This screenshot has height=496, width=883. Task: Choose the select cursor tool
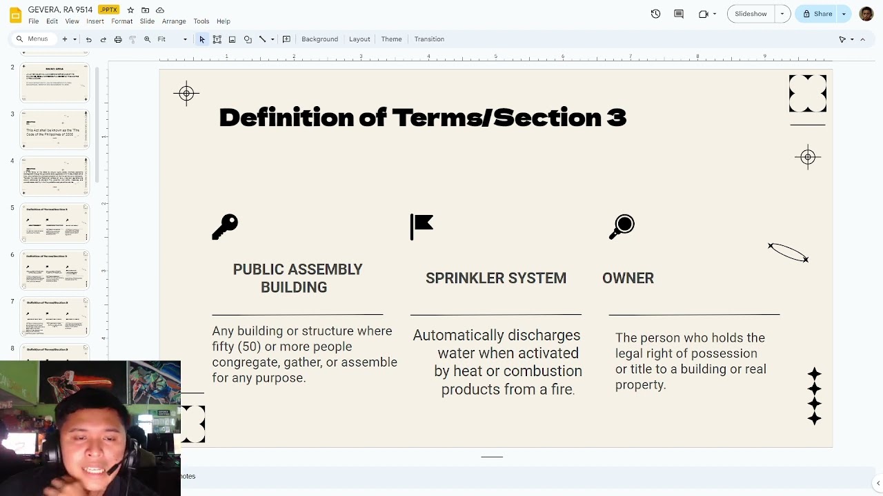click(202, 39)
